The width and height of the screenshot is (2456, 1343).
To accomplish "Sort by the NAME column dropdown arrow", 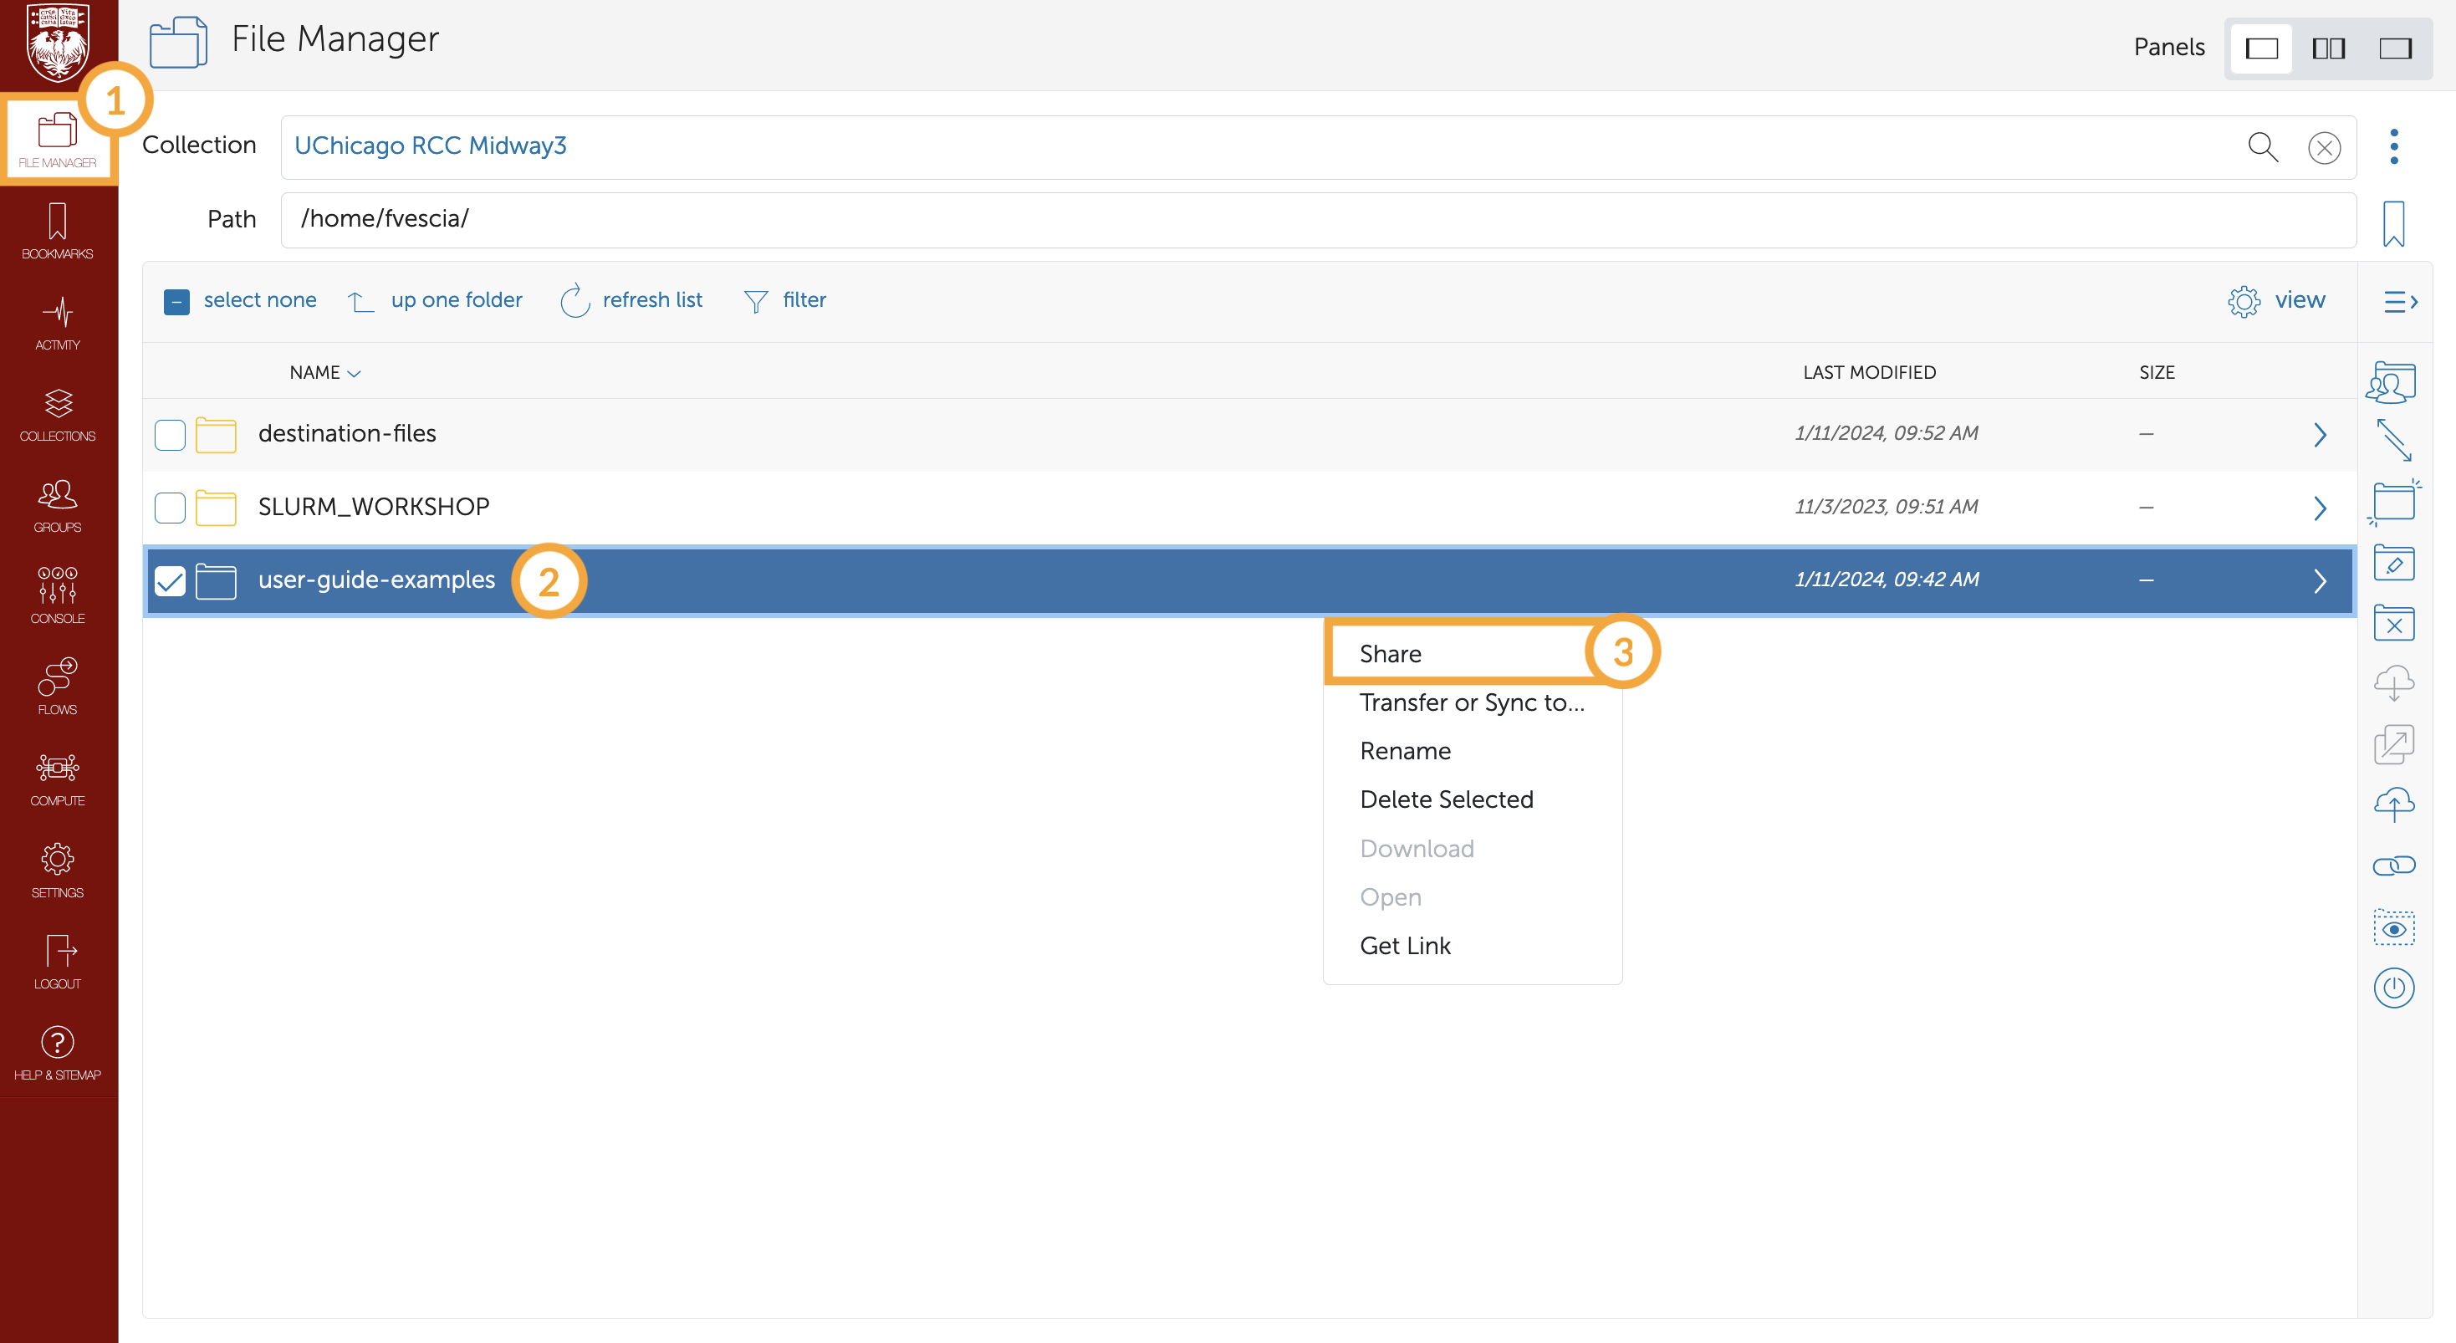I will point(355,374).
